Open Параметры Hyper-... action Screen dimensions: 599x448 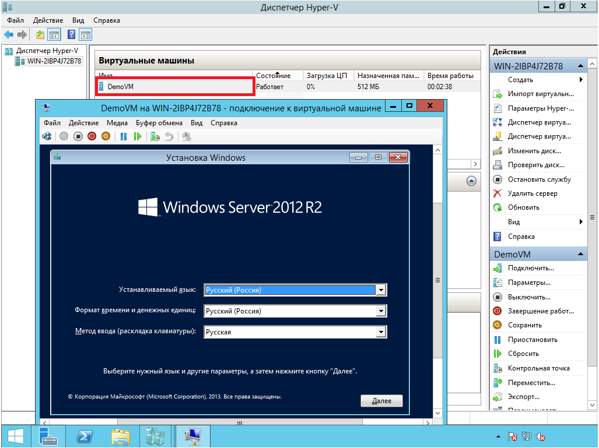541,108
